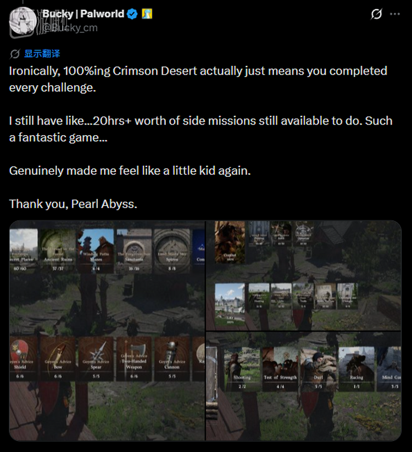Click the Duel 5/5 card
The image size is (412, 452).
pos(318,369)
